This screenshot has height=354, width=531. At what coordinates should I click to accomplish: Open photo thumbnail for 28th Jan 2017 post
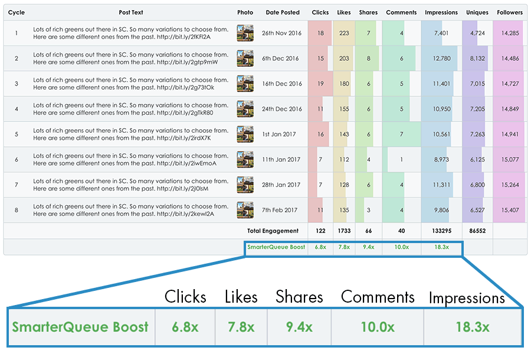pos(245,185)
